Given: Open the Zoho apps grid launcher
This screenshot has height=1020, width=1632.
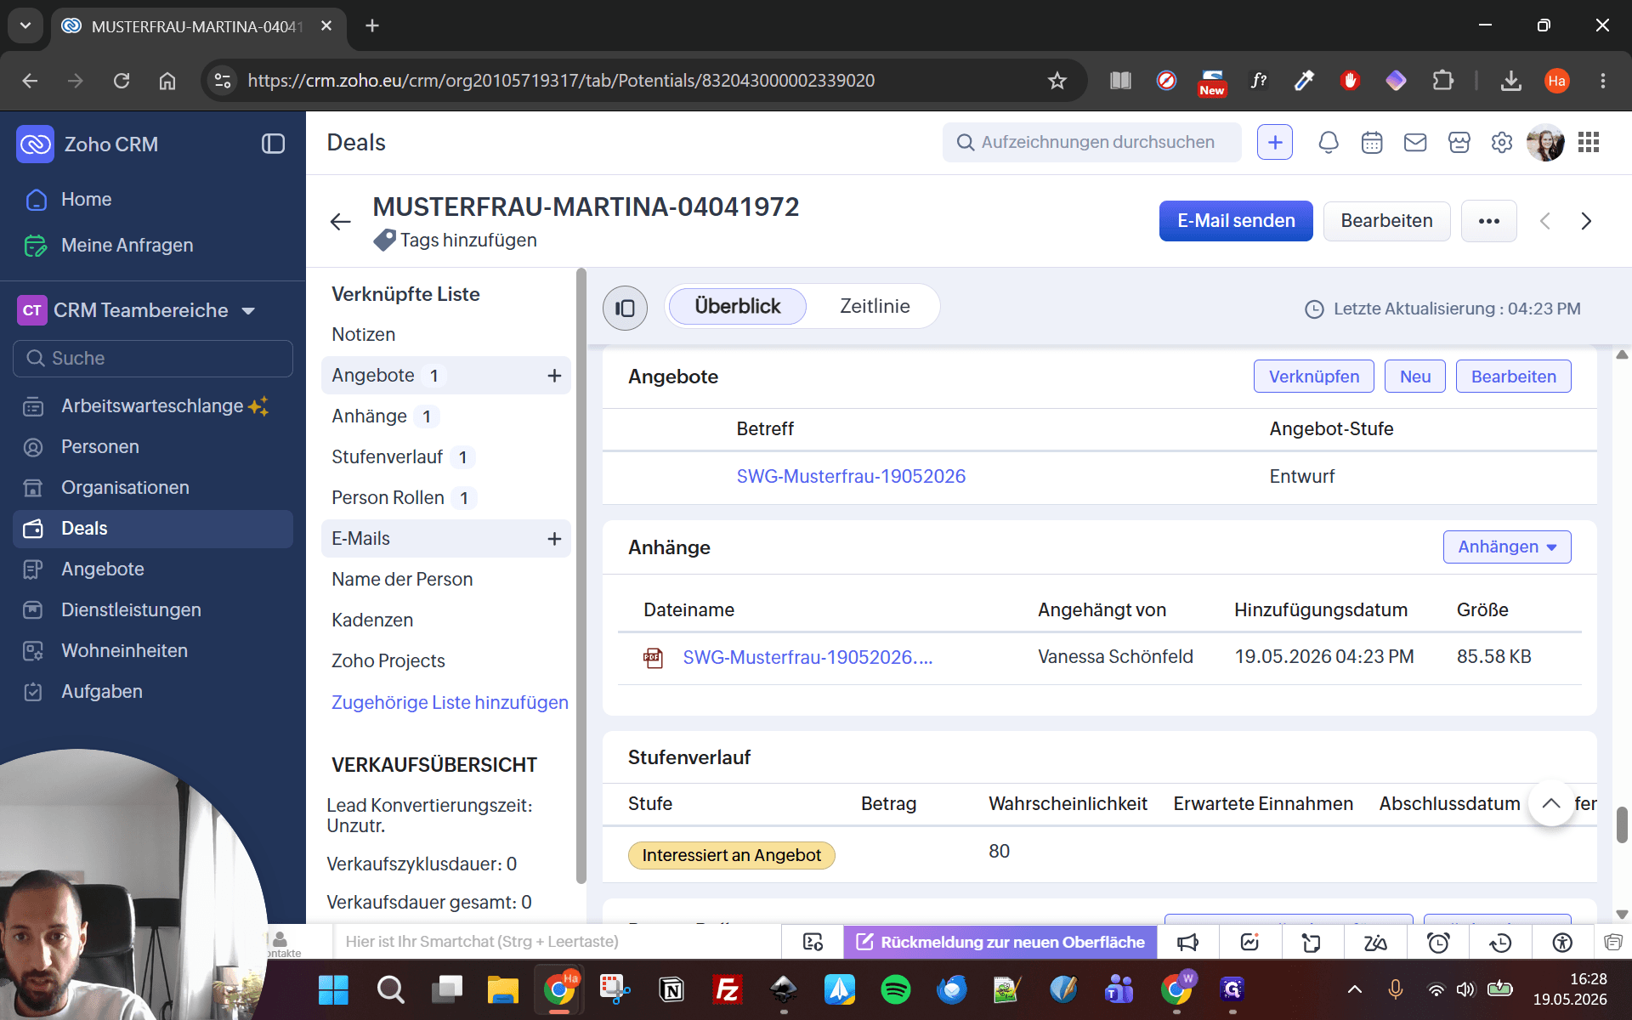Looking at the screenshot, I should tap(1589, 143).
